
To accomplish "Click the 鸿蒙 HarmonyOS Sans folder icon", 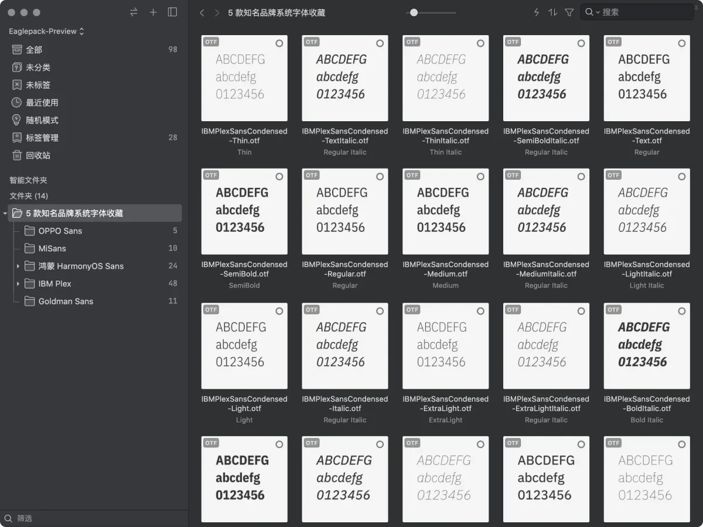I will [29, 266].
